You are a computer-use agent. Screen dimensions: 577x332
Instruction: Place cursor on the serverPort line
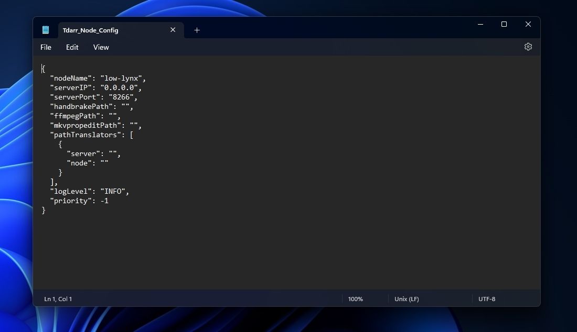click(x=94, y=97)
